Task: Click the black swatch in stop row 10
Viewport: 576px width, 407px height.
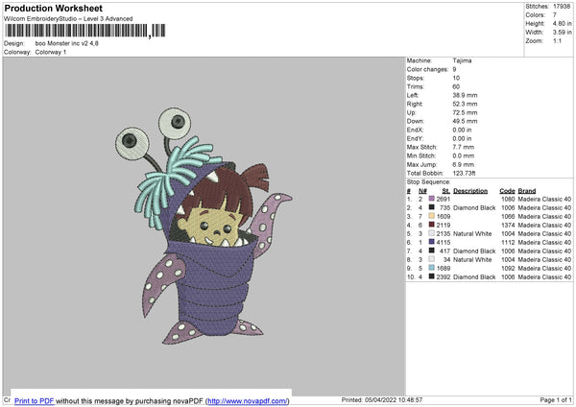Action: click(x=432, y=276)
